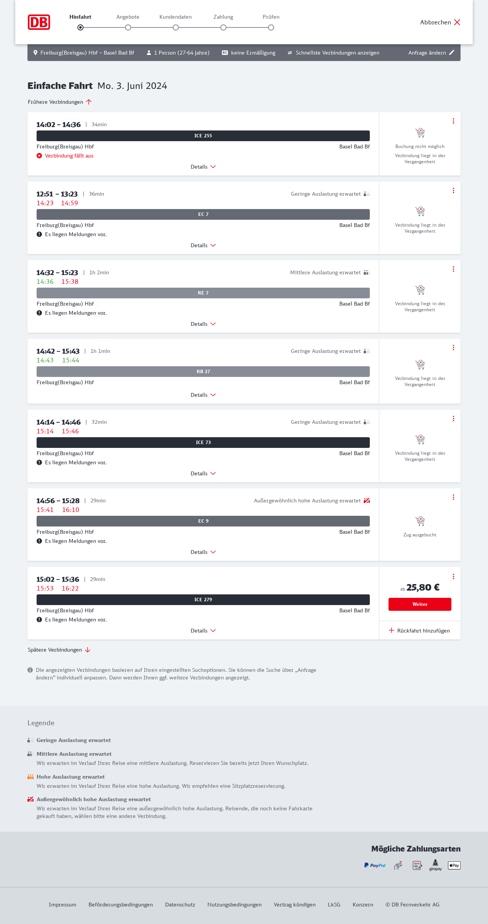Open the three-dot menu for ICE 279
This screenshot has width=488, height=924.
pos(453,576)
